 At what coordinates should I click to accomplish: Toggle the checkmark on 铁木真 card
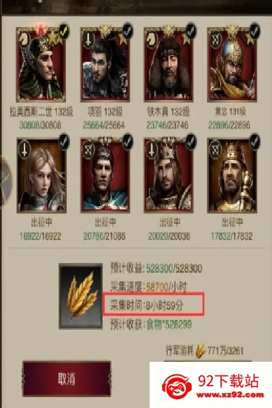191,31
